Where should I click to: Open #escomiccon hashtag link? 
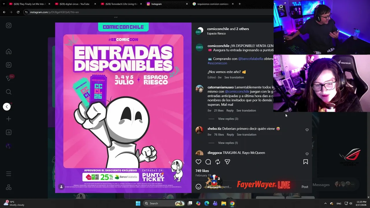click(x=217, y=63)
